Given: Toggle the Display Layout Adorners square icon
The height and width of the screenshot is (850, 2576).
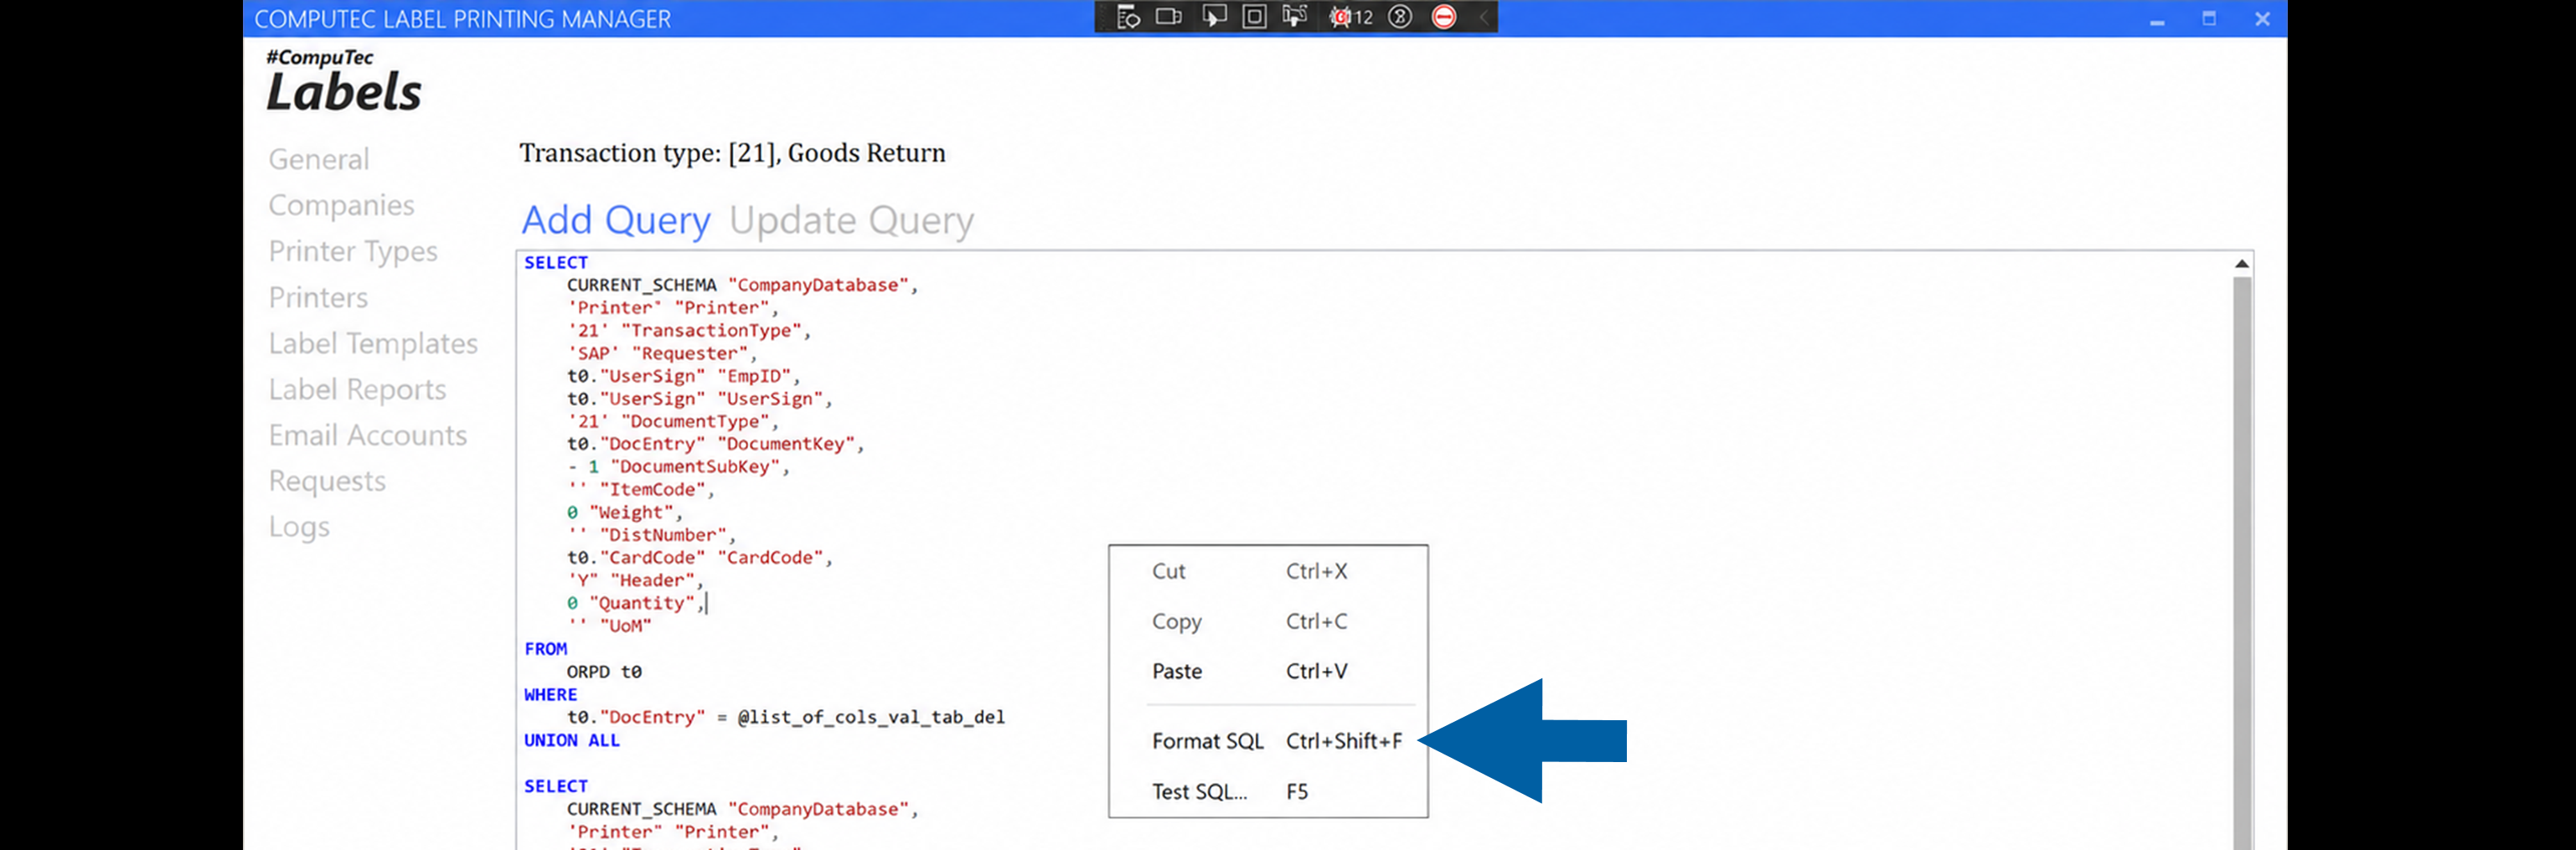Looking at the screenshot, I should (x=1254, y=17).
